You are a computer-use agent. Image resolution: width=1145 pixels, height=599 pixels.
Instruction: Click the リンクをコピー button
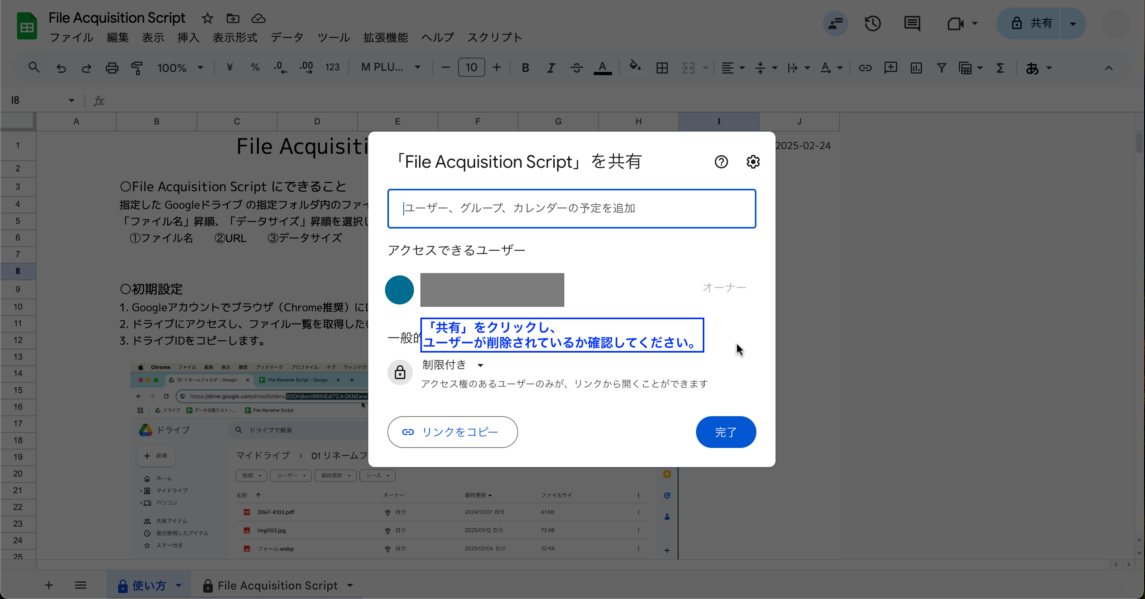tap(452, 432)
